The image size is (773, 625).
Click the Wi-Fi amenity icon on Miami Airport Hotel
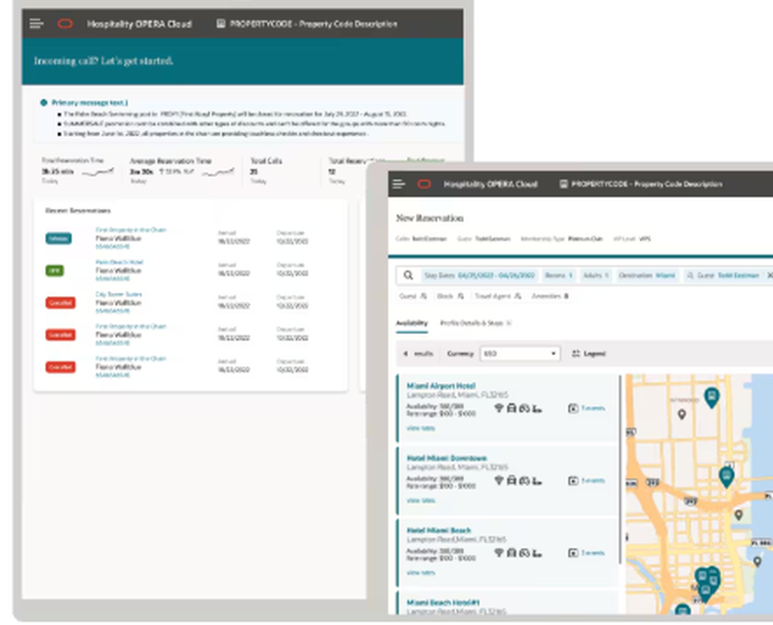498,407
